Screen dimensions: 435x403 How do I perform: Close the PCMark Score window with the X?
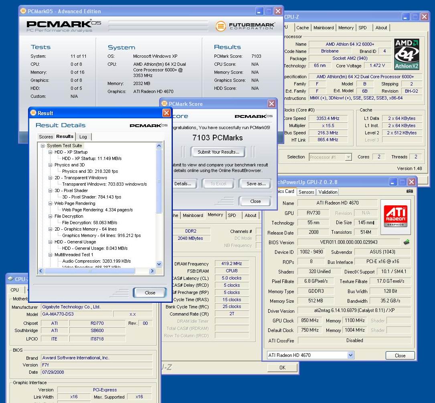click(x=271, y=103)
